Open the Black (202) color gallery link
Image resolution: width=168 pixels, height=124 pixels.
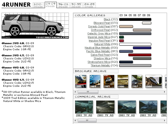107,19
